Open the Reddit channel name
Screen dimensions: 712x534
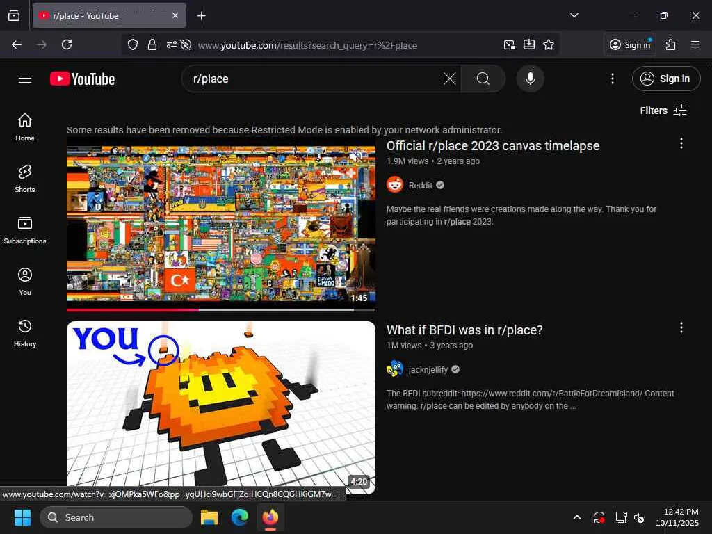click(x=421, y=185)
